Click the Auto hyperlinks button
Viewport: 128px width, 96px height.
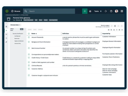point(53,20)
